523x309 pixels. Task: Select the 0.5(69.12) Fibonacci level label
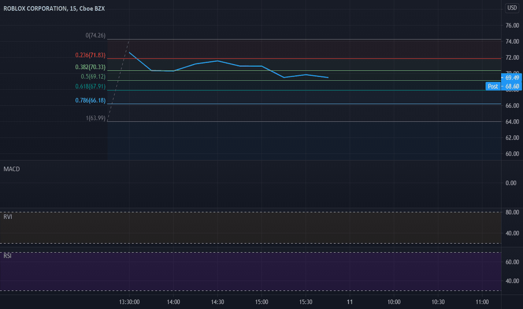coord(93,76)
